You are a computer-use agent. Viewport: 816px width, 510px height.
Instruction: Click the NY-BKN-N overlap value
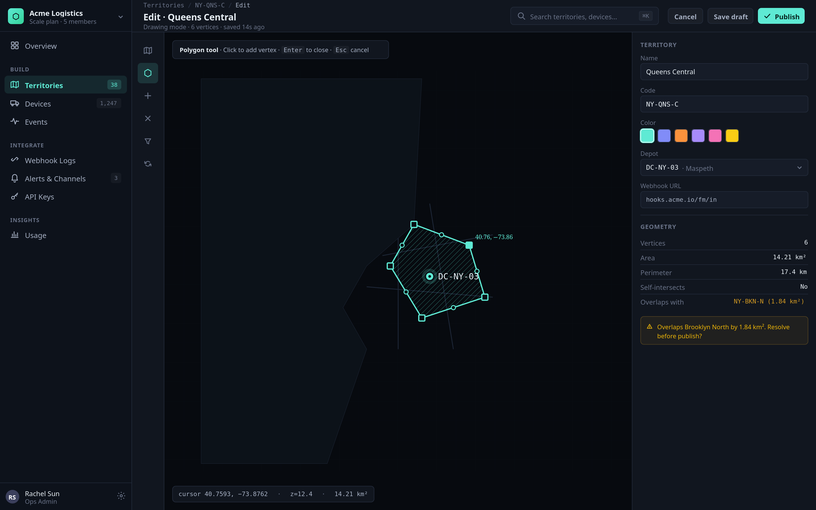[769, 301]
